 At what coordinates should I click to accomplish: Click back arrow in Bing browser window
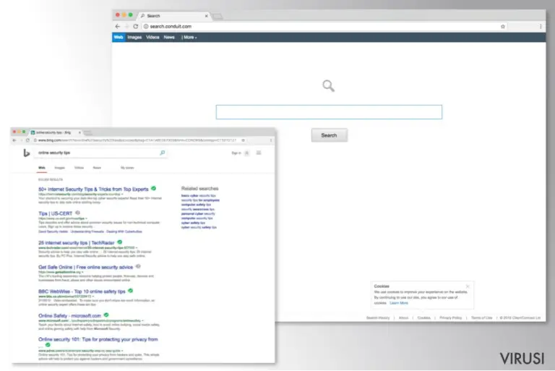[x=14, y=140]
